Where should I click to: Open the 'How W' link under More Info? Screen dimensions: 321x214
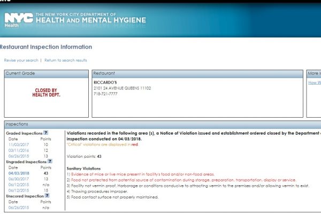(x=314, y=82)
